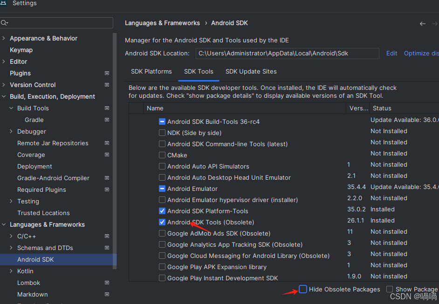The width and height of the screenshot is (439, 304).
Task: Toggle the Android Emulator checkbox
Action: (162, 189)
